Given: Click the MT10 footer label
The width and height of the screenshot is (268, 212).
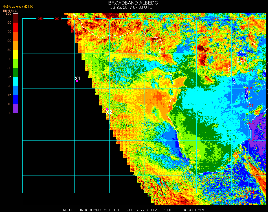Looking at the screenshot, I should click(69, 210).
